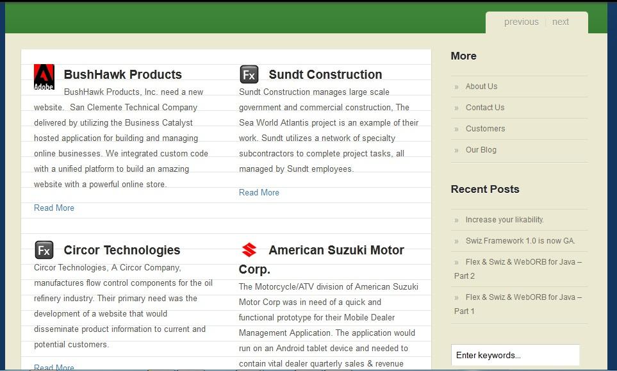Visit Our Blog from sidebar
This screenshot has height=371, width=617.
(481, 150)
